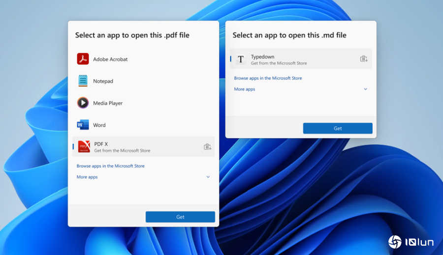Click the Get button in the .pdf dialog

(180, 217)
